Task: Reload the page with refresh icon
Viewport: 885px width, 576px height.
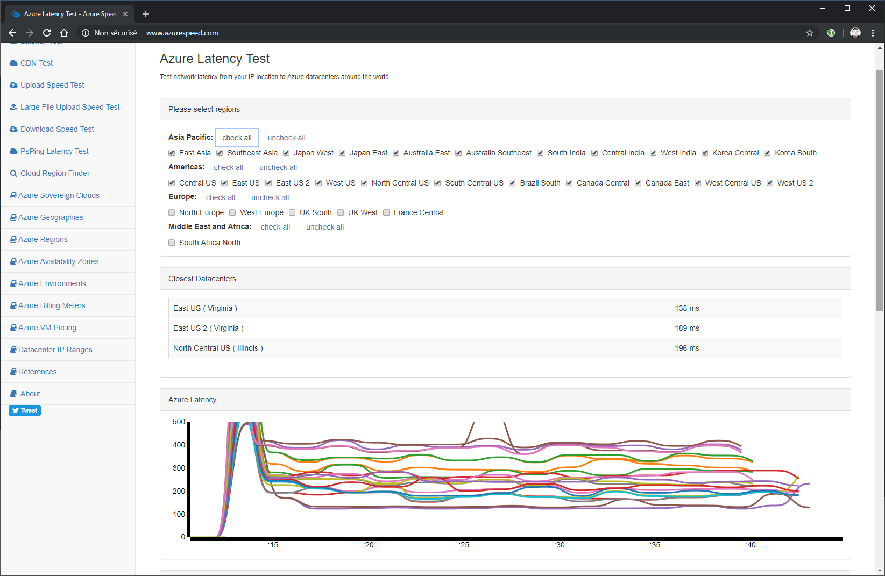Action: tap(47, 33)
